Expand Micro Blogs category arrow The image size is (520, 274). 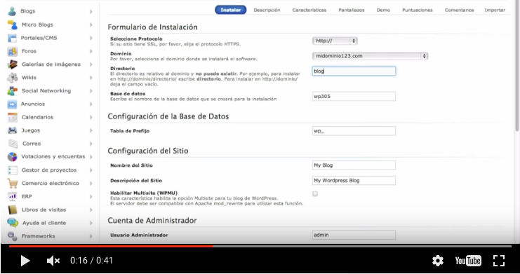tap(91, 25)
